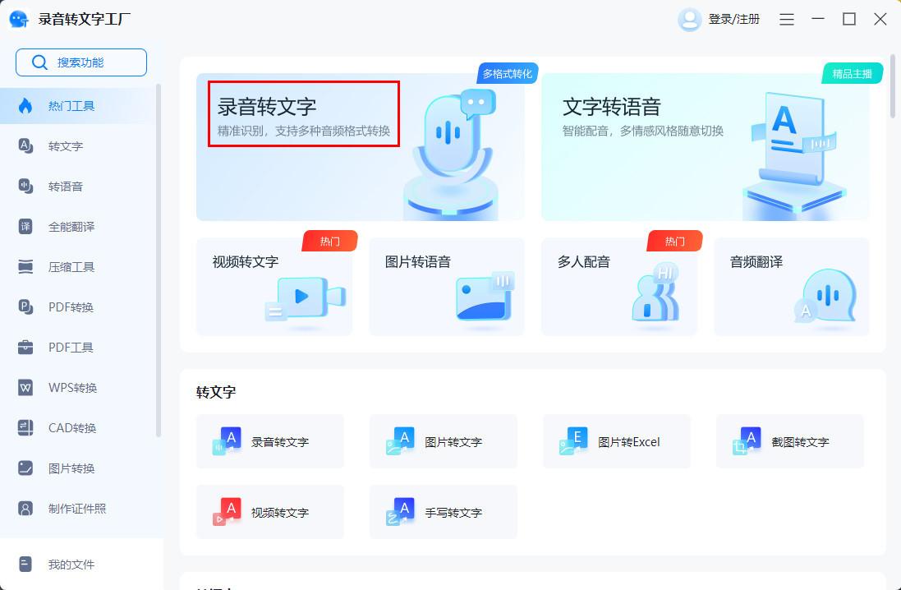The width and height of the screenshot is (901, 590).
Task: Click the main content vertical scrollbar
Action: (x=893, y=86)
